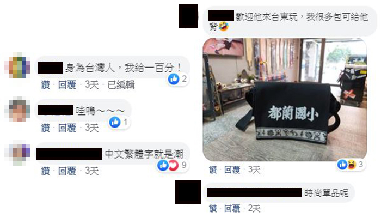The image size is (381, 218).
Task: View edit history via 已編輯
Action: 121,85
